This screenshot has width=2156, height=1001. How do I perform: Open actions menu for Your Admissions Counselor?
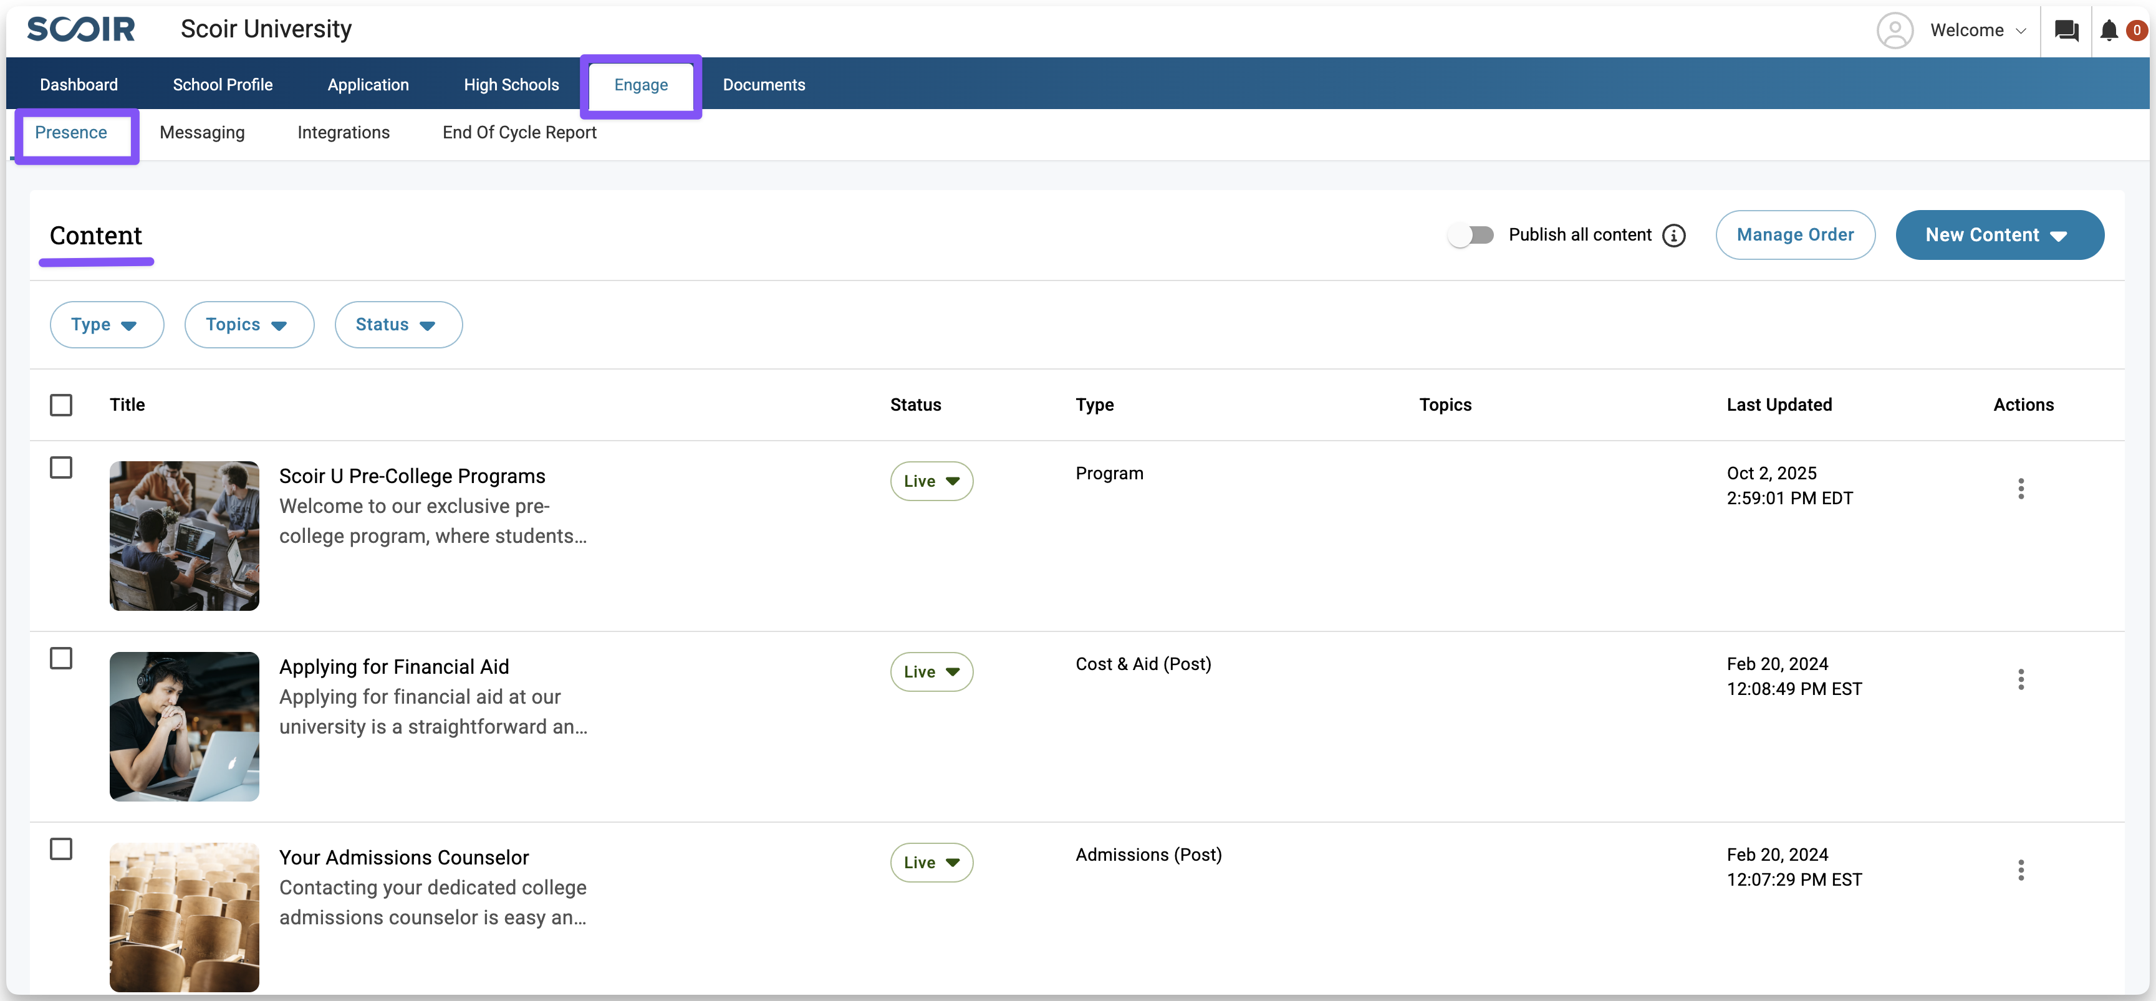(2021, 871)
